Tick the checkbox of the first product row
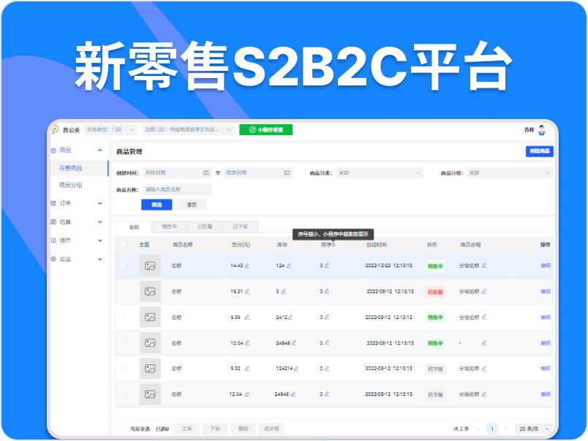The width and height of the screenshot is (588, 441). [121, 265]
